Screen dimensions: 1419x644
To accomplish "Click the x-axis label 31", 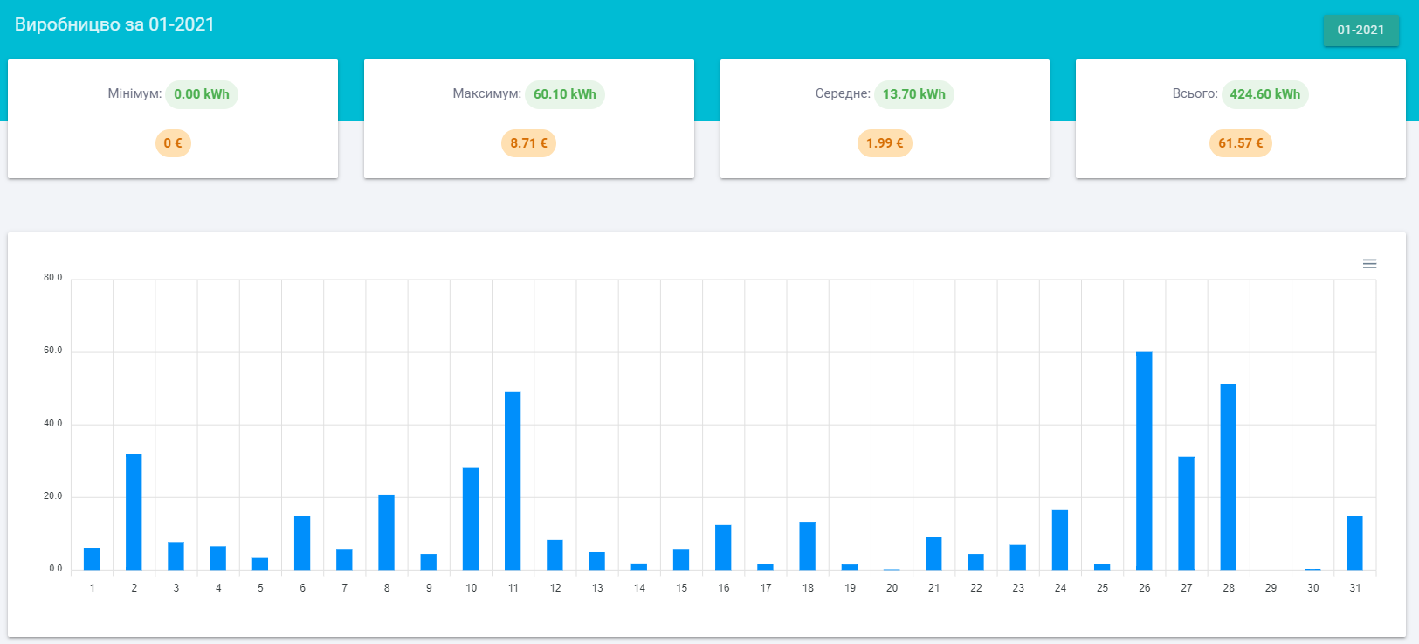I will coord(1355,588).
